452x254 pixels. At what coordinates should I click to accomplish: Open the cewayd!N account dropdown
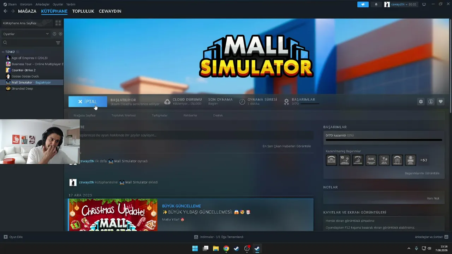pyautogui.click(x=401, y=4)
